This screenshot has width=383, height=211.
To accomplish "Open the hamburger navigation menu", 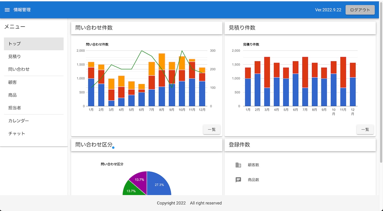I will pyautogui.click(x=7, y=10).
